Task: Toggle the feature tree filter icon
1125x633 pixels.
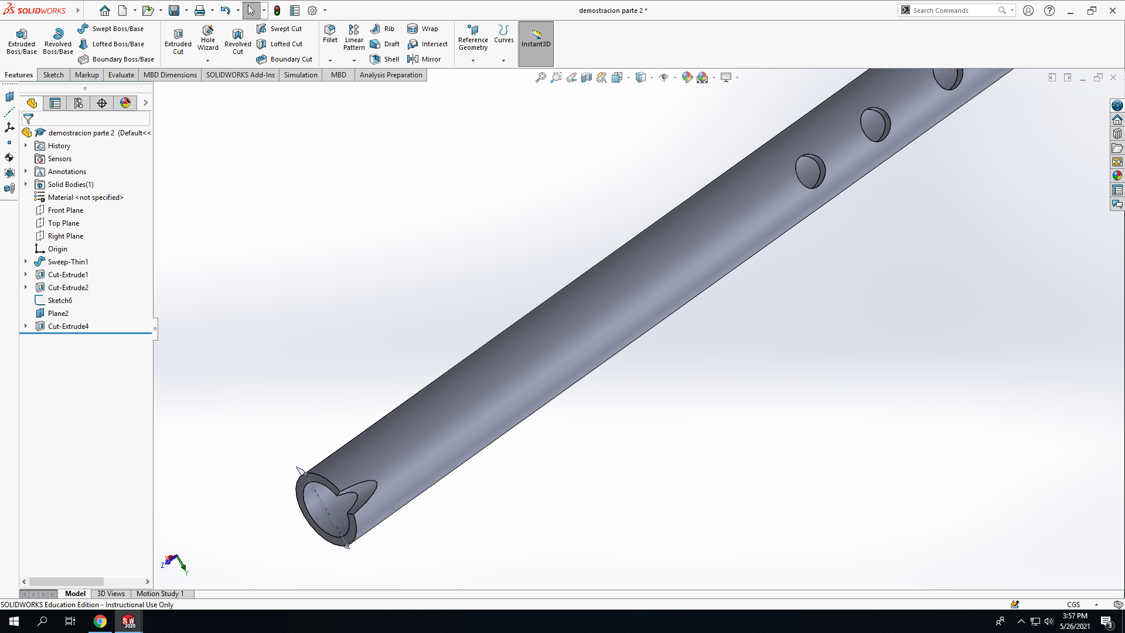Action: click(28, 119)
